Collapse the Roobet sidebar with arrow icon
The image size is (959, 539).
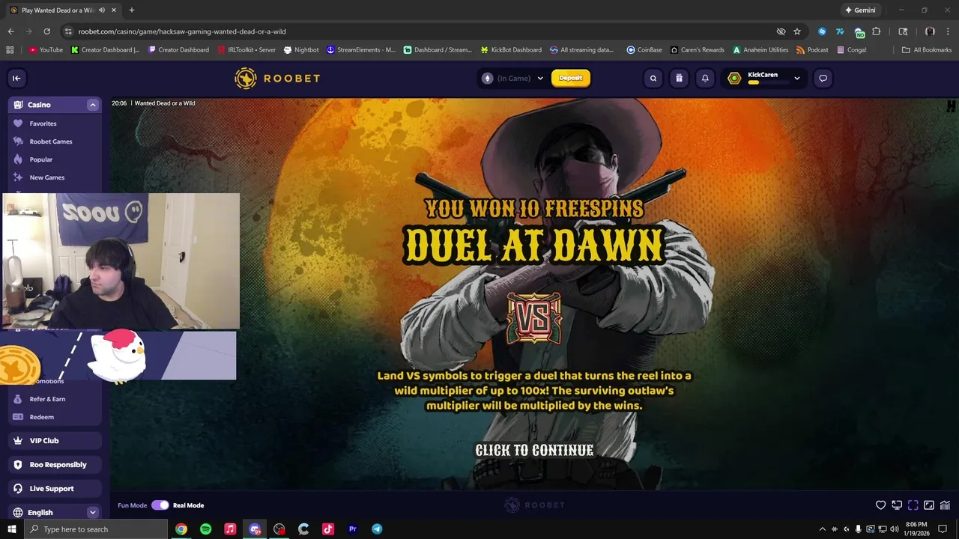[x=16, y=78]
